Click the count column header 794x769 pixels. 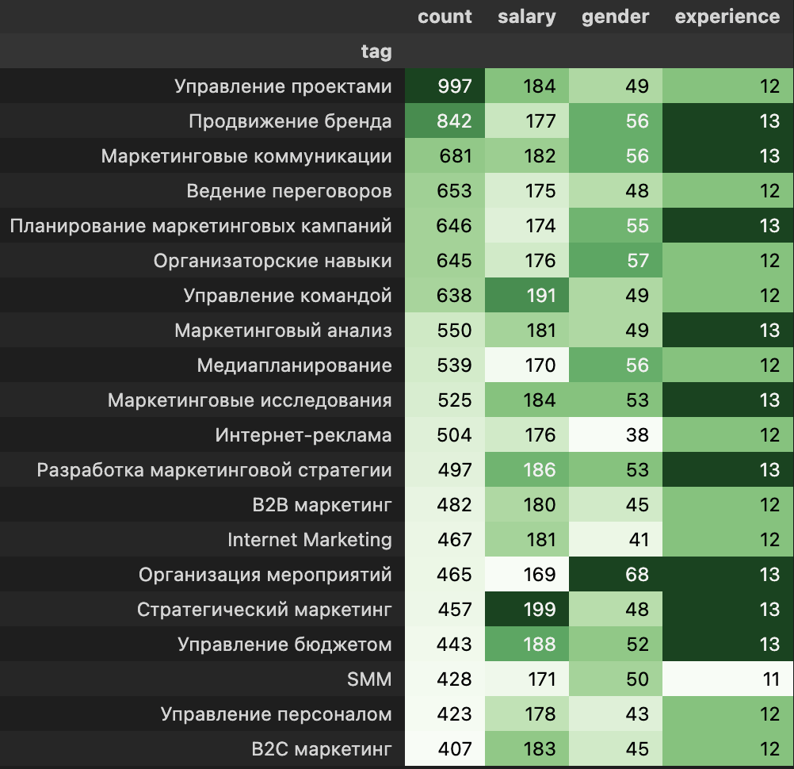click(445, 17)
